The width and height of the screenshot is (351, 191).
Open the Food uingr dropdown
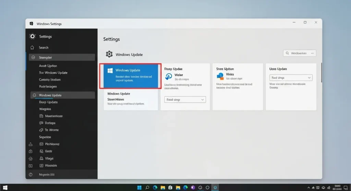[185, 99]
